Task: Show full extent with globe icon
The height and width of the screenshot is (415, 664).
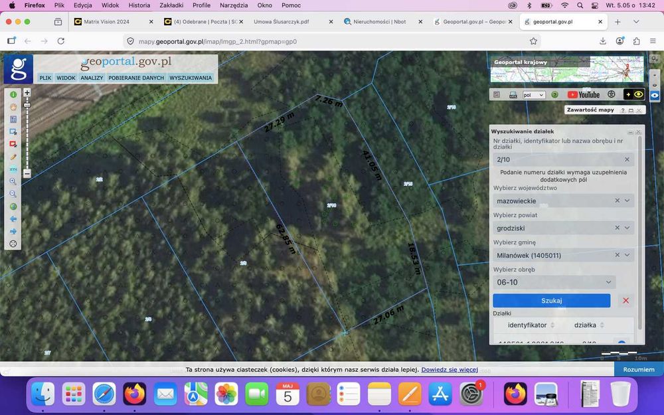Action: (x=13, y=207)
